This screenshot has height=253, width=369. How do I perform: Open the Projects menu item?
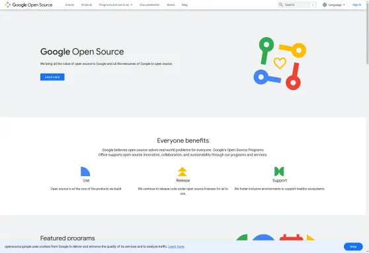87,5
